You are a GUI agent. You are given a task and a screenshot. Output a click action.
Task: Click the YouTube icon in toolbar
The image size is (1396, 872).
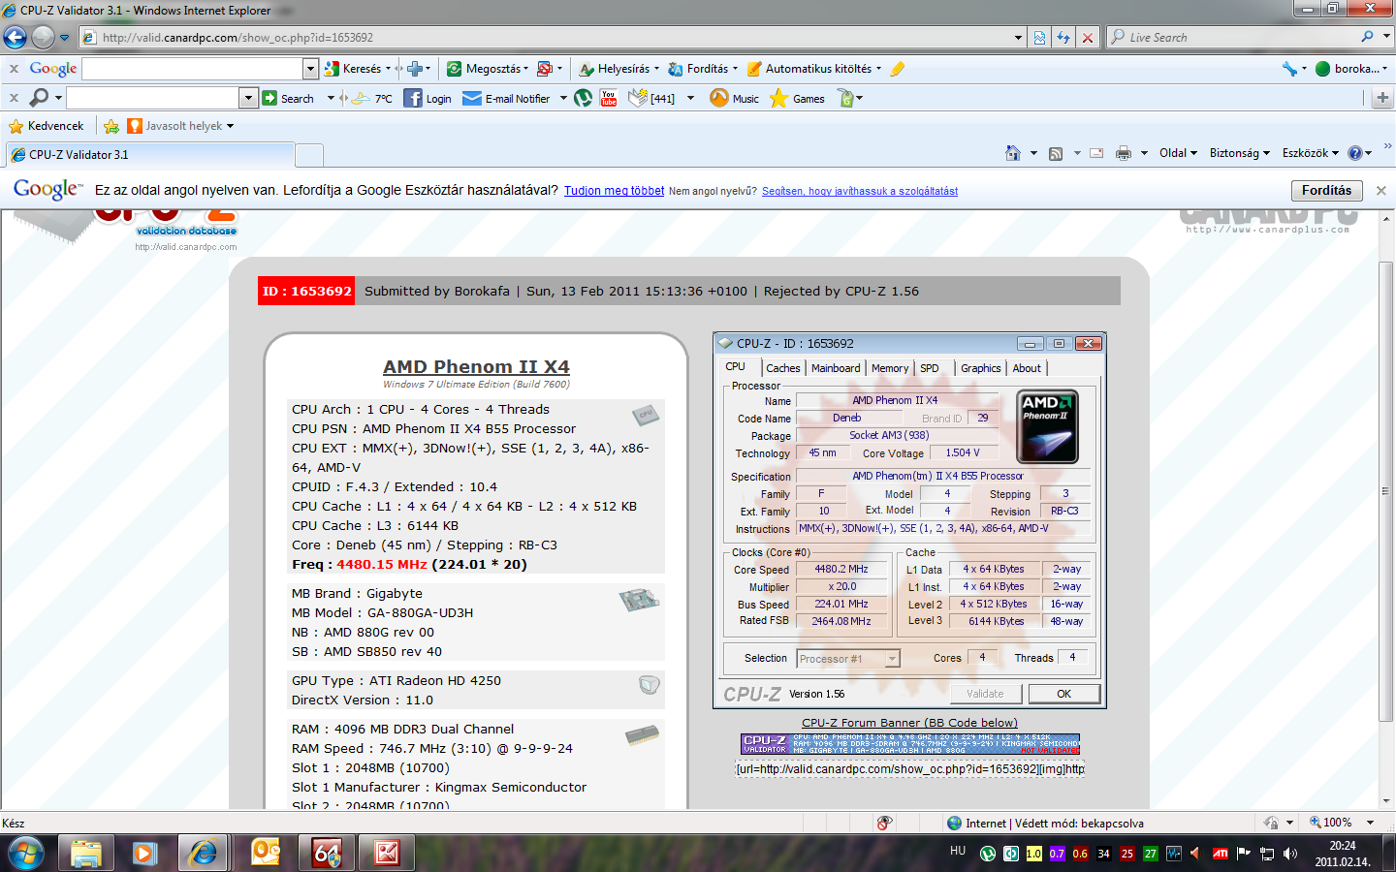pyautogui.click(x=609, y=98)
